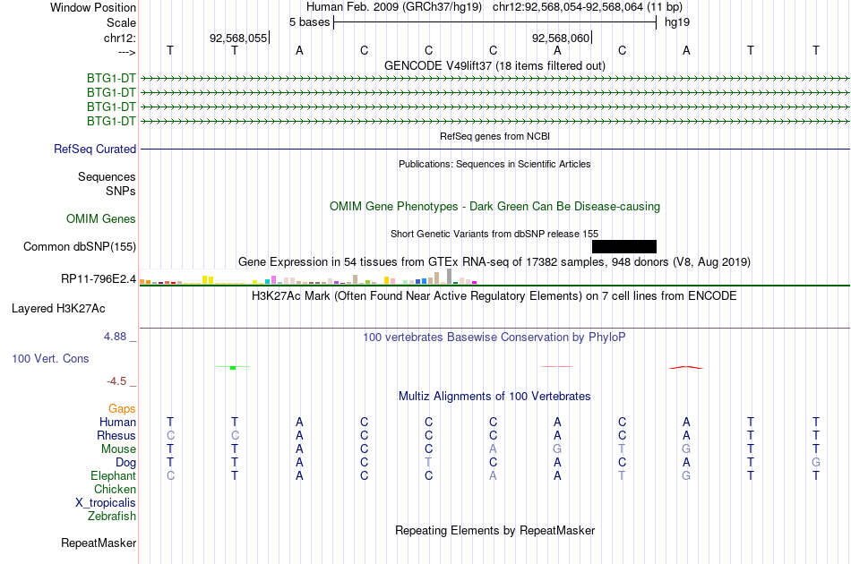The height and width of the screenshot is (564, 851).
Task: Click the '-4.5' conservation lower limit value
Action: 116,381
